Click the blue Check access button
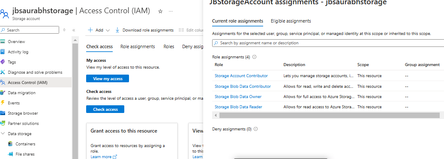444x159 pixels. (105, 109)
